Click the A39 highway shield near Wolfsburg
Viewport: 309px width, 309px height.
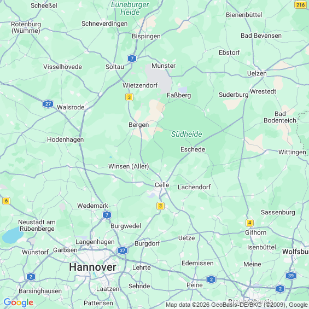click(x=291, y=276)
